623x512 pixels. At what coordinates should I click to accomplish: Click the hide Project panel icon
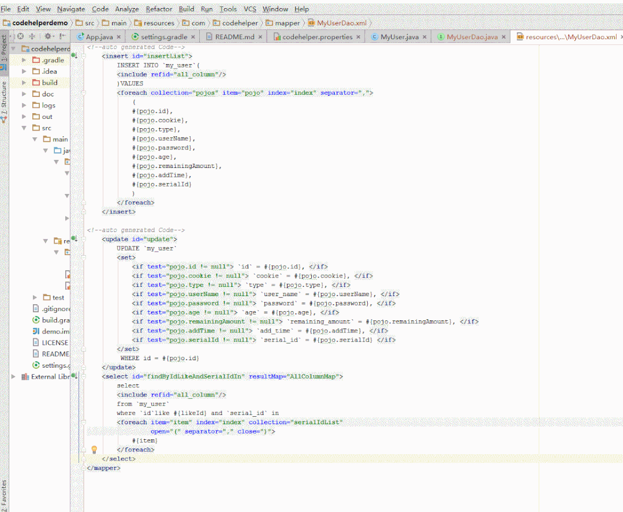tap(62, 36)
